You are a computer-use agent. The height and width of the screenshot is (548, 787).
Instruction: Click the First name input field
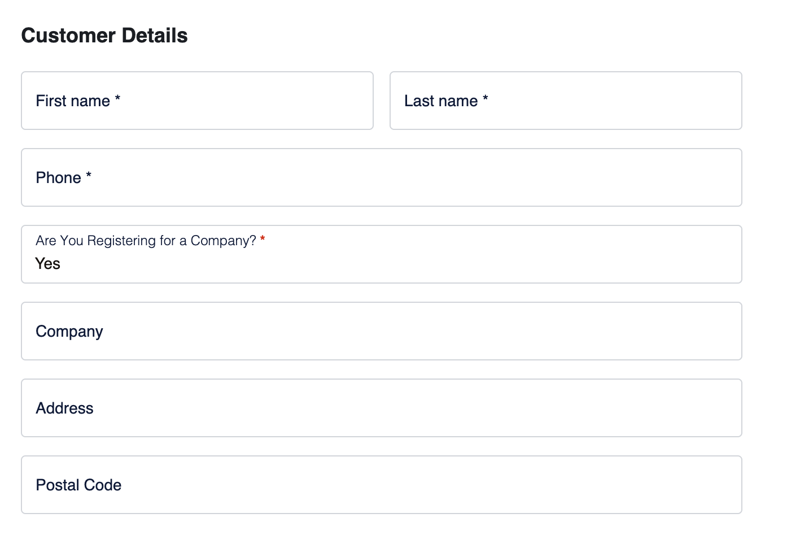tap(197, 101)
